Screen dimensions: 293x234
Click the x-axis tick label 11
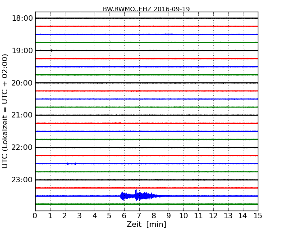click(198, 216)
